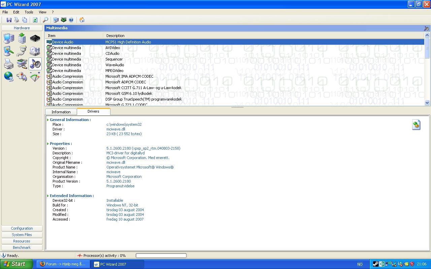Viewport: 431px width, 269px height.
Task: Open the Drives disk hardware category
Action: click(35, 51)
